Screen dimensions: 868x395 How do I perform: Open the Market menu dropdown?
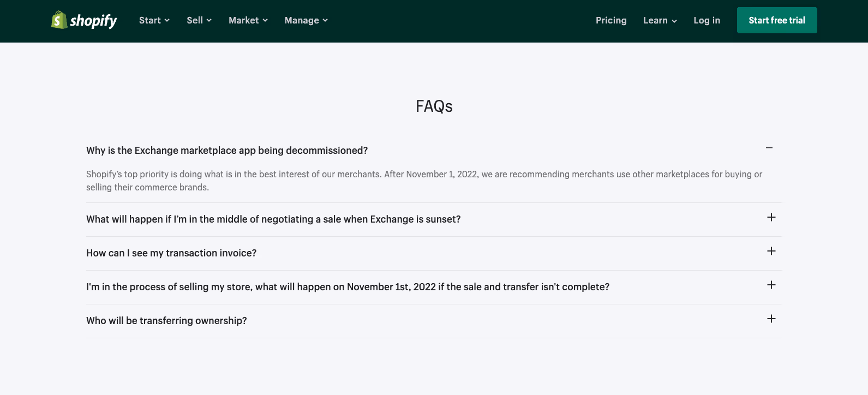click(x=248, y=20)
